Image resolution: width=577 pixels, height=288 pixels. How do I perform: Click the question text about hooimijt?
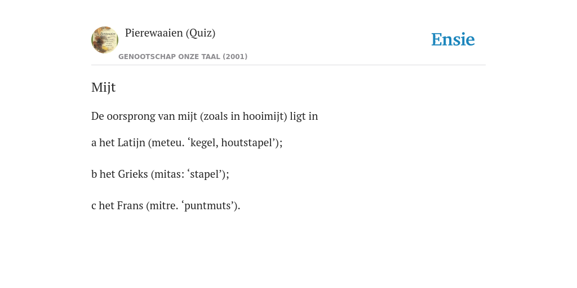click(x=205, y=116)
